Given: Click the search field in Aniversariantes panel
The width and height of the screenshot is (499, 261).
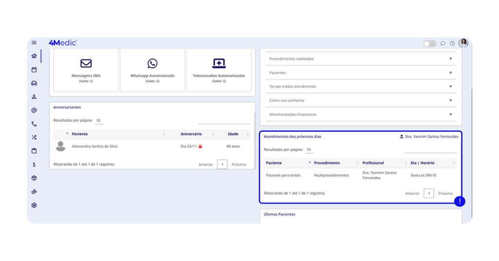Looking at the screenshot, I should point(224,121).
